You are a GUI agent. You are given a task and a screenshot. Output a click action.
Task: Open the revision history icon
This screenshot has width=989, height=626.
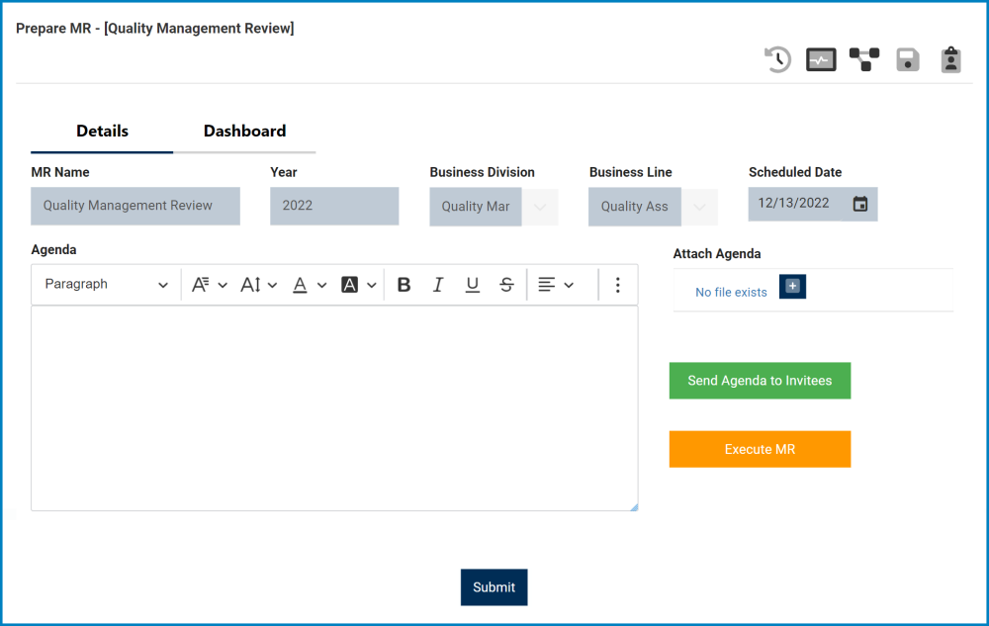point(776,59)
